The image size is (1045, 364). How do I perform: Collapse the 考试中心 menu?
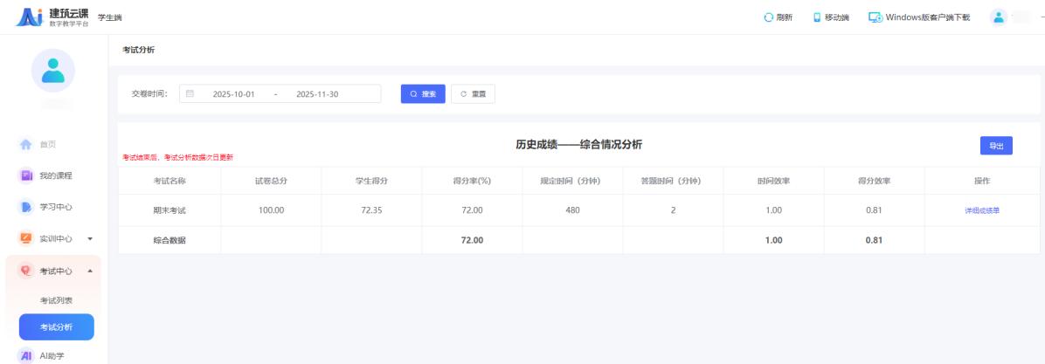pyautogui.click(x=89, y=270)
